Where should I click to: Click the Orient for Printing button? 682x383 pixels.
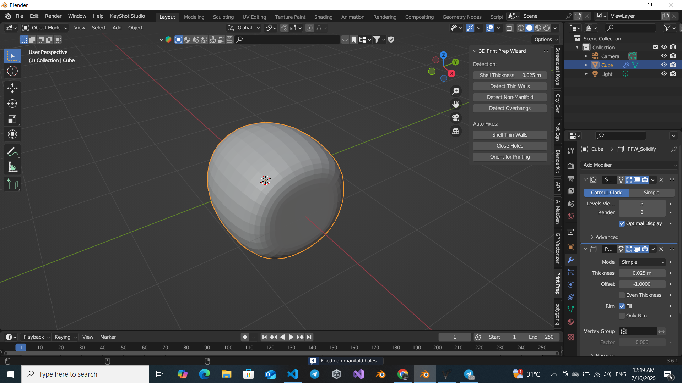(510, 156)
